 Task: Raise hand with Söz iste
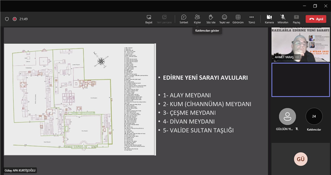[211, 19]
